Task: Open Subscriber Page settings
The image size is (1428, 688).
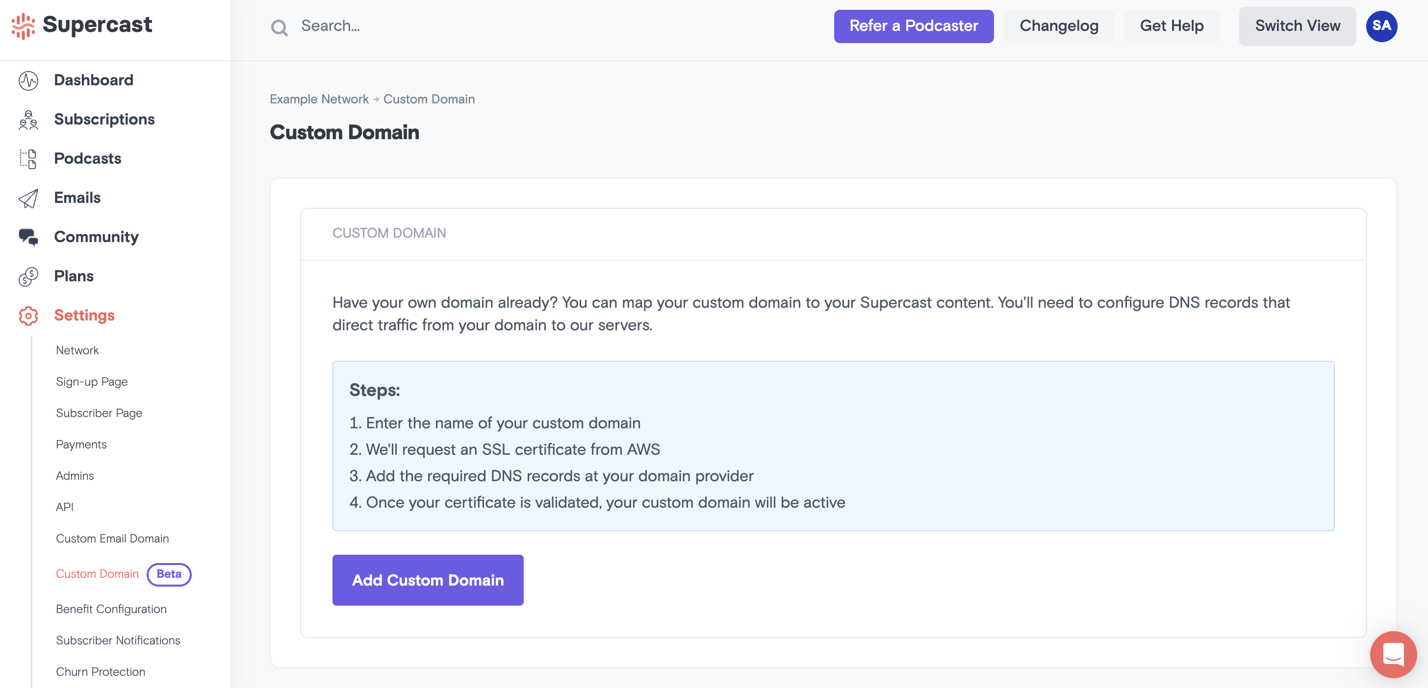Action: 99,413
